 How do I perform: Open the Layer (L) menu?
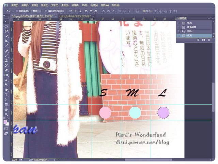45,5
